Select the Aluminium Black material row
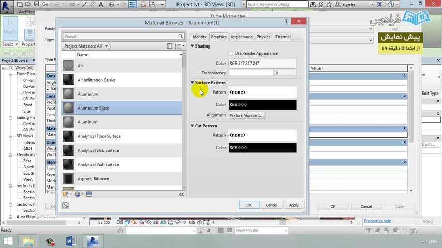 point(122,108)
